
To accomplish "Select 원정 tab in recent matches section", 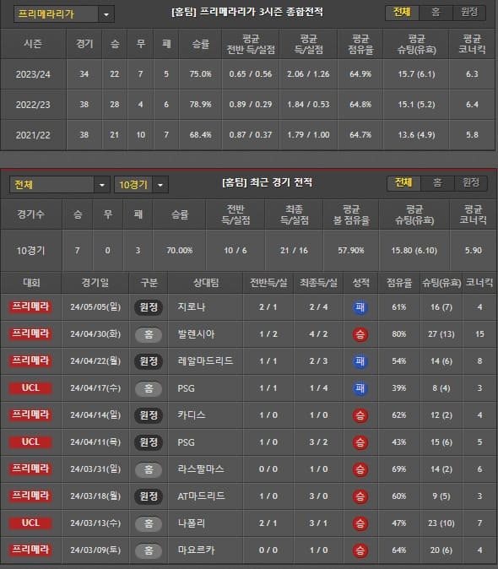I will (470, 183).
